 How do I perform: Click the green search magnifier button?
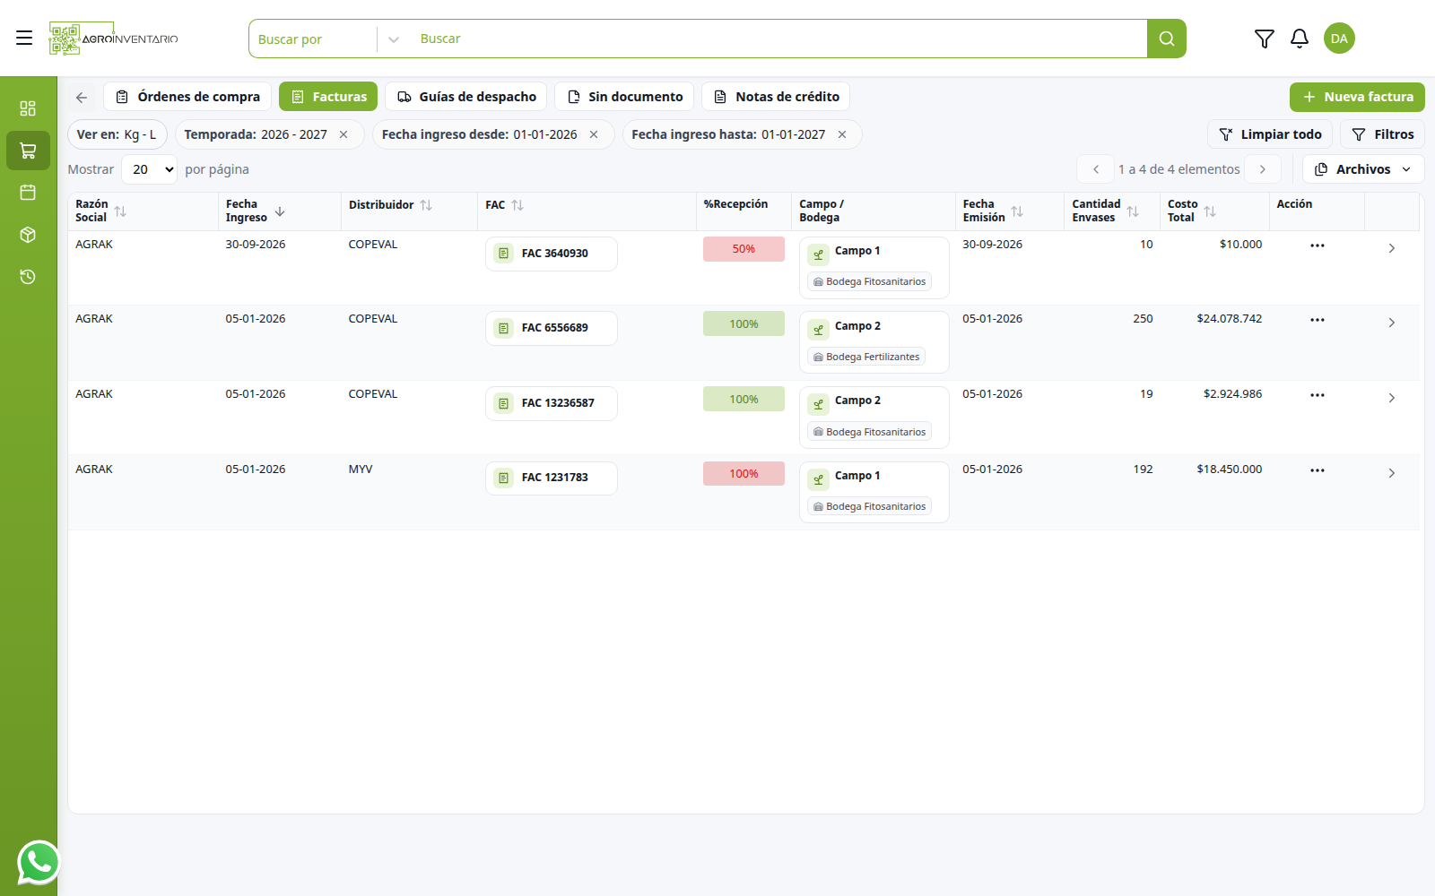[1167, 39]
